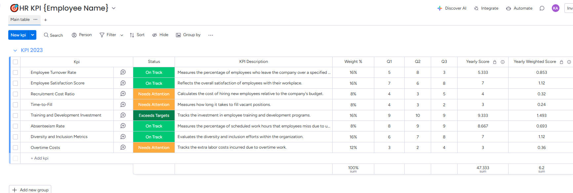Click the New kpi button

pos(19,35)
